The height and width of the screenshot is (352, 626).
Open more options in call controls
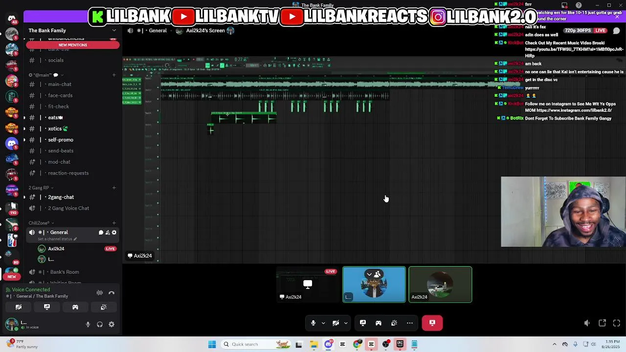point(410,323)
